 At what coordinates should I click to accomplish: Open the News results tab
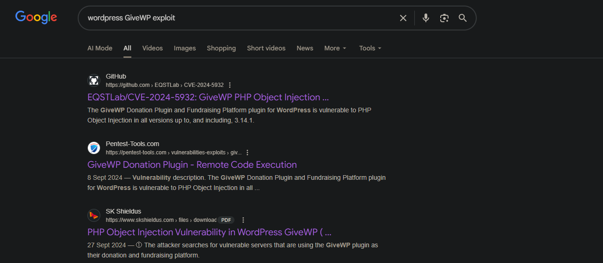[x=305, y=48]
